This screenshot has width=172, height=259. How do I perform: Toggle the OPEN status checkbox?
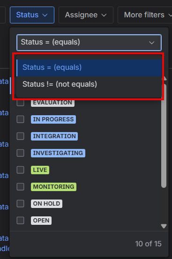21,220
